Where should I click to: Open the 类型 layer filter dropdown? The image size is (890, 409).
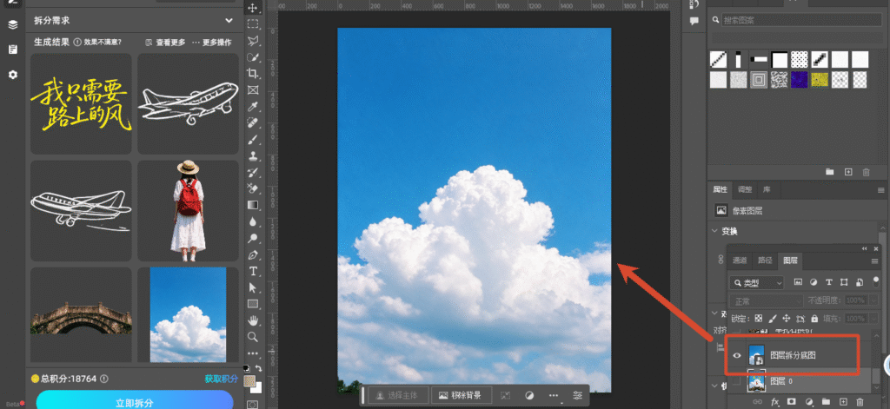pyautogui.click(x=757, y=282)
